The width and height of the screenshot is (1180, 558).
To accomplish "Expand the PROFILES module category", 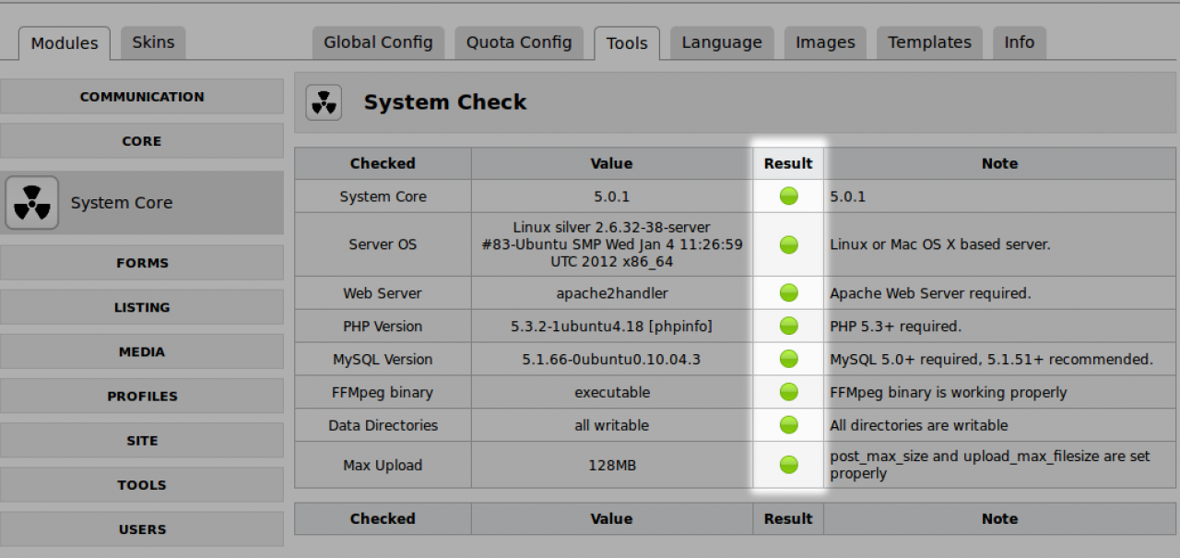I will tap(142, 396).
